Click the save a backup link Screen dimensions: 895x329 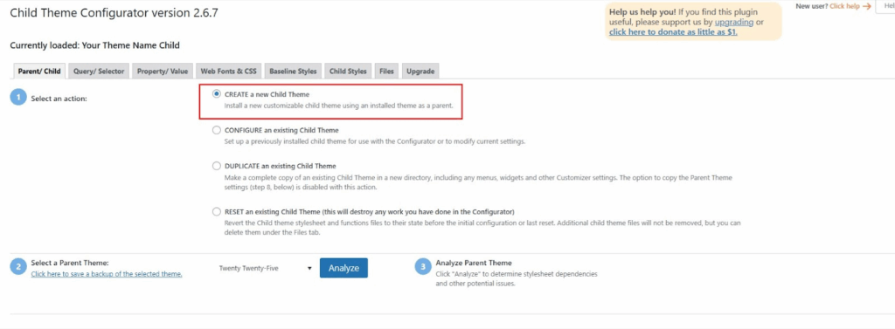click(107, 274)
